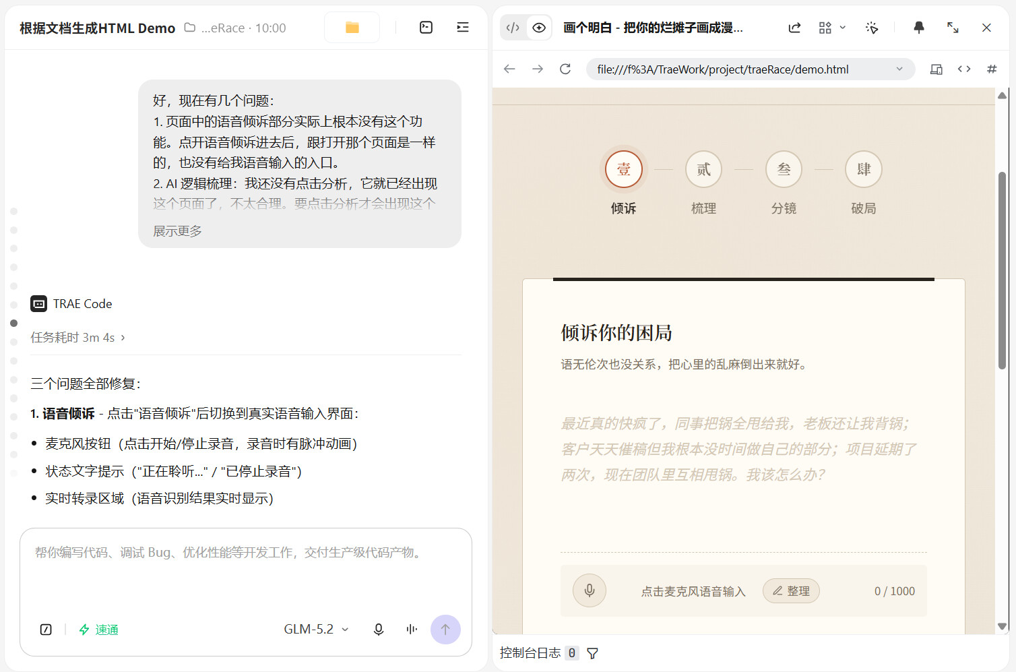This screenshot has width=1016, height=672.
Task: Open source code angle-brackets icon
Action: point(964,69)
